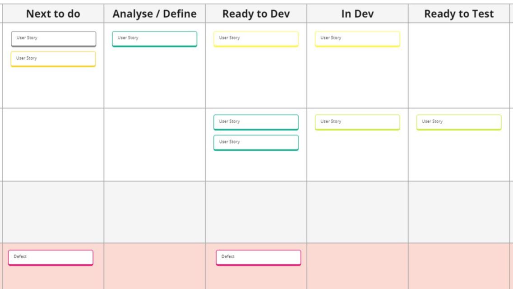Select the "Ready to Dev" column header
This screenshot has height=289, width=513.
pyautogui.click(x=256, y=14)
